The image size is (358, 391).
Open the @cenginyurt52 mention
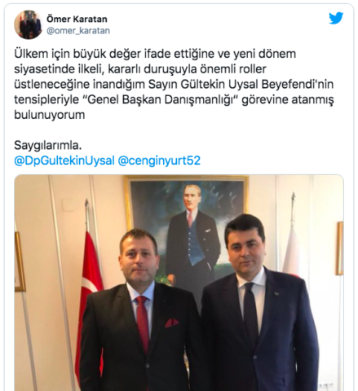[159, 160]
